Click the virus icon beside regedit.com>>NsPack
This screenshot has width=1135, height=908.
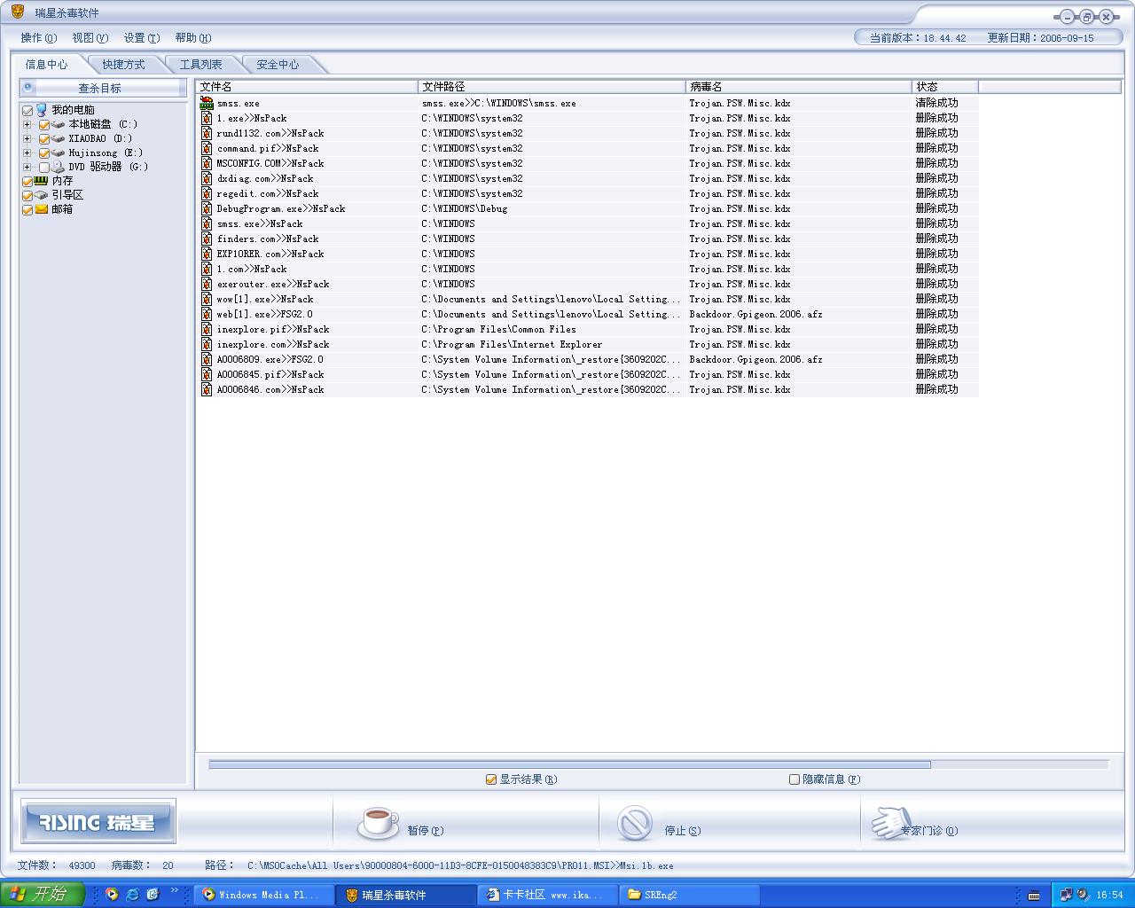(x=207, y=193)
